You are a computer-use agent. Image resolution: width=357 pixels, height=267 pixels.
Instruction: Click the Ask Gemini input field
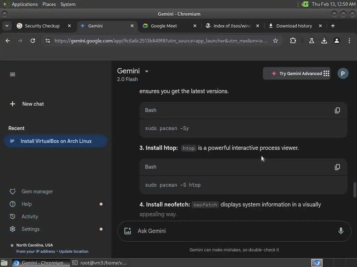point(235,231)
